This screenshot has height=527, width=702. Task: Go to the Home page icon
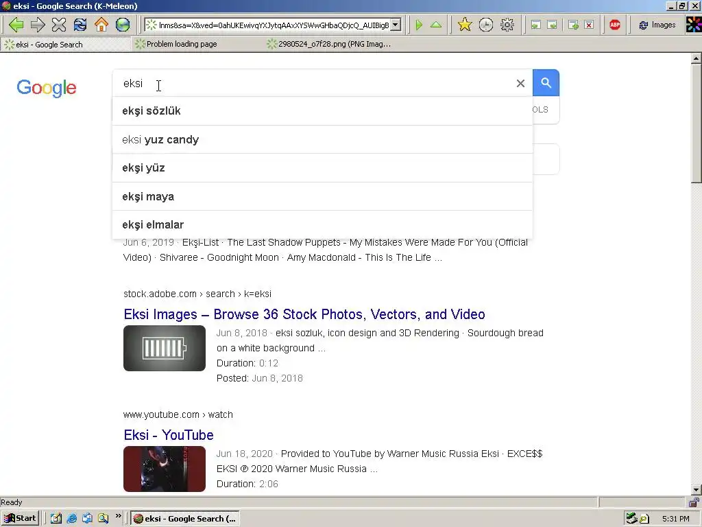101,25
